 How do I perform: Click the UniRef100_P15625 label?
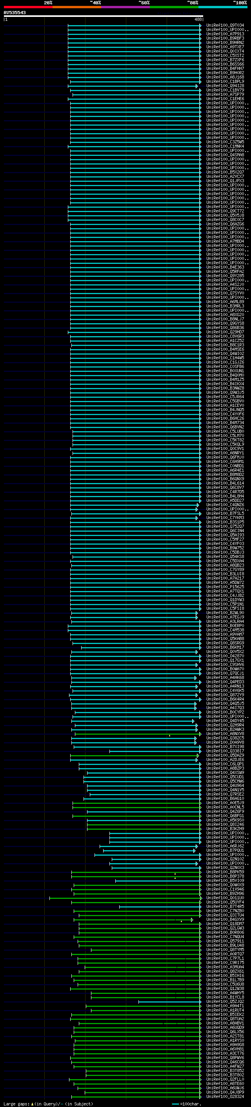(225, 587)
